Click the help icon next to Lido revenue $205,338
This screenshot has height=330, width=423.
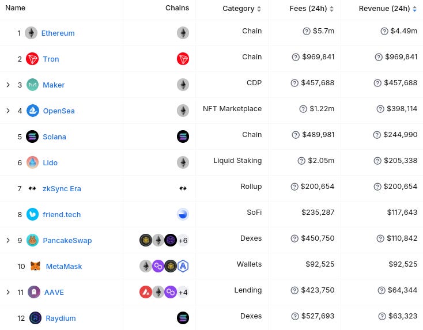377,161
